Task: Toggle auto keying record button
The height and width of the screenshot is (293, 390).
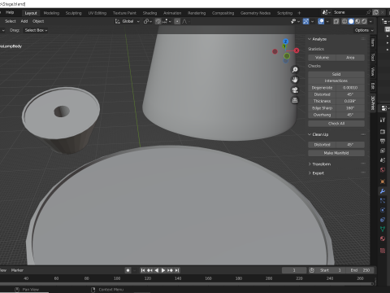Action: coord(128,270)
